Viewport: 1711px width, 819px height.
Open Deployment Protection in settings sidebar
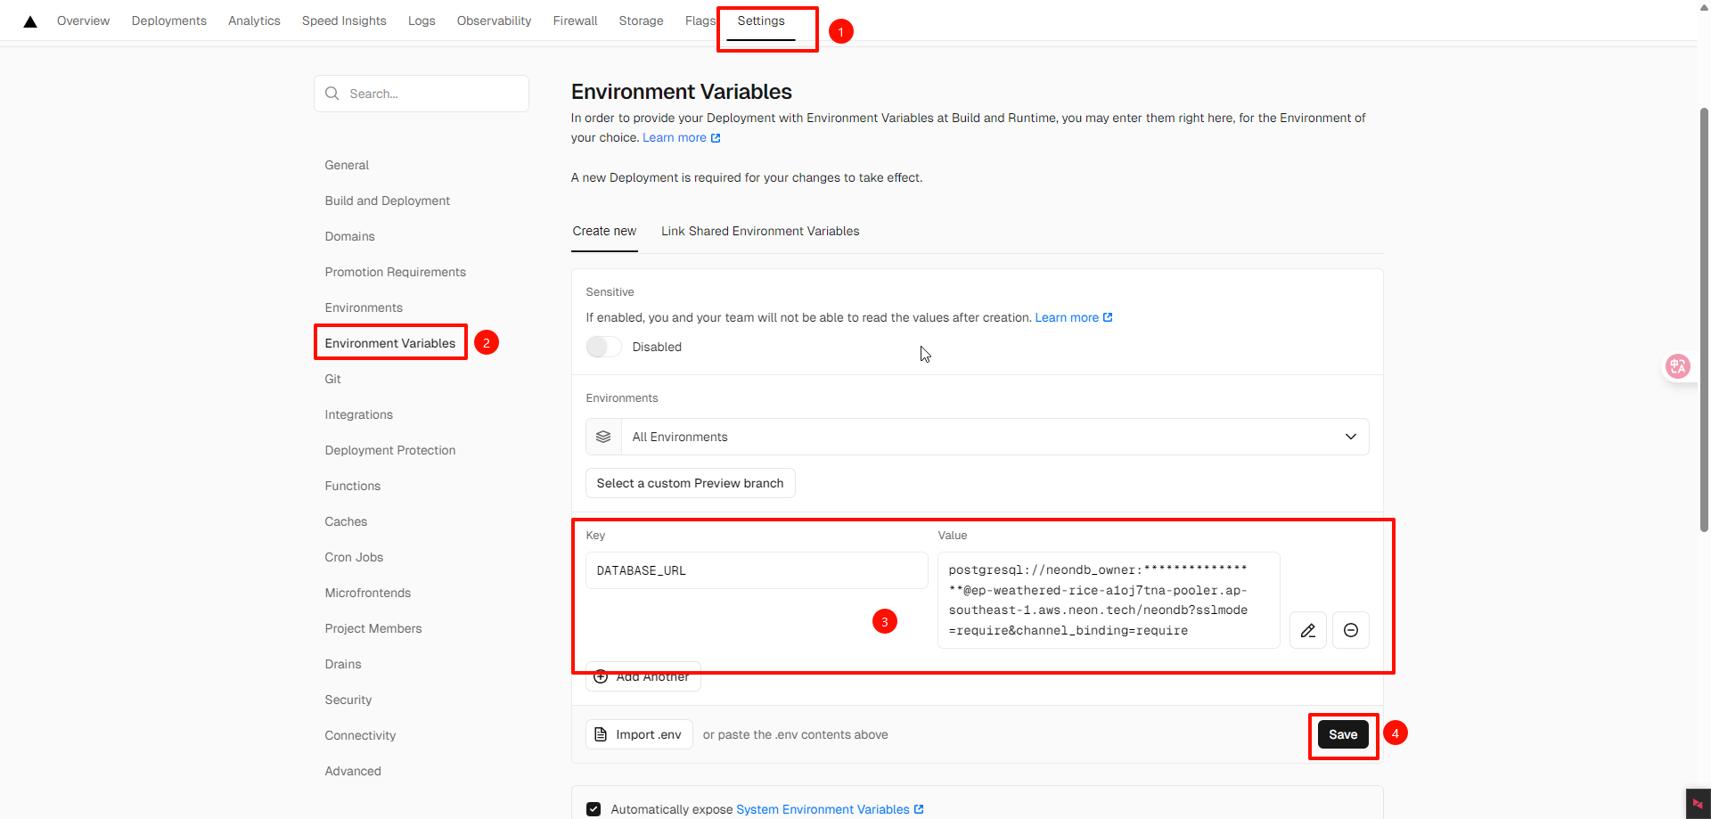point(389,450)
